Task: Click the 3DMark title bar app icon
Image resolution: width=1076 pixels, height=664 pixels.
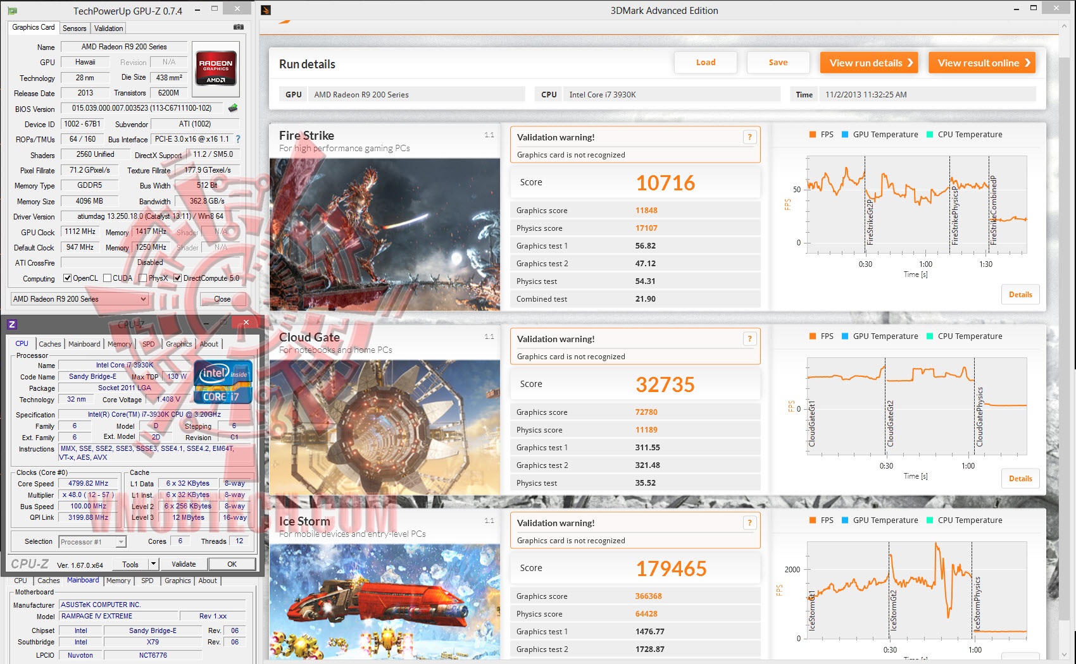Action: click(x=266, y=10)
